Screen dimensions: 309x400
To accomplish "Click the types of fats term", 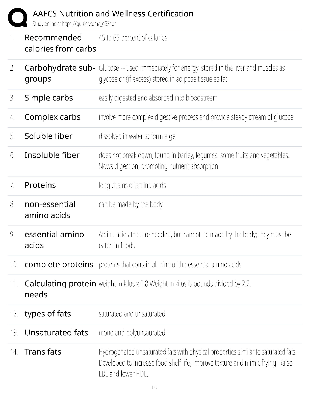I will click(x=48, y=314).
